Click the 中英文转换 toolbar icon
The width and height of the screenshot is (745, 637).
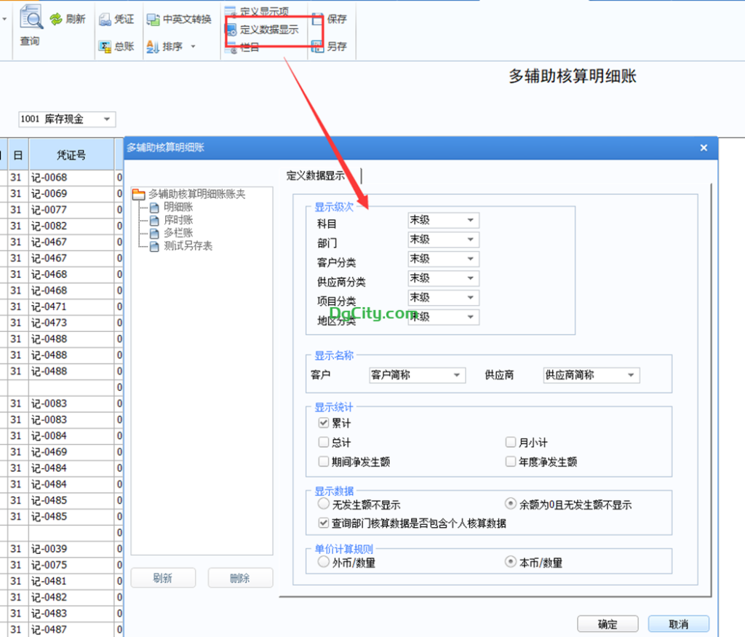pos(152,20)
